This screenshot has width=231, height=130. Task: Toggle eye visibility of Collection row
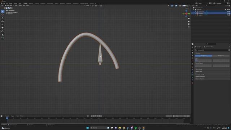pyautogui.click(x=227, y=10)
